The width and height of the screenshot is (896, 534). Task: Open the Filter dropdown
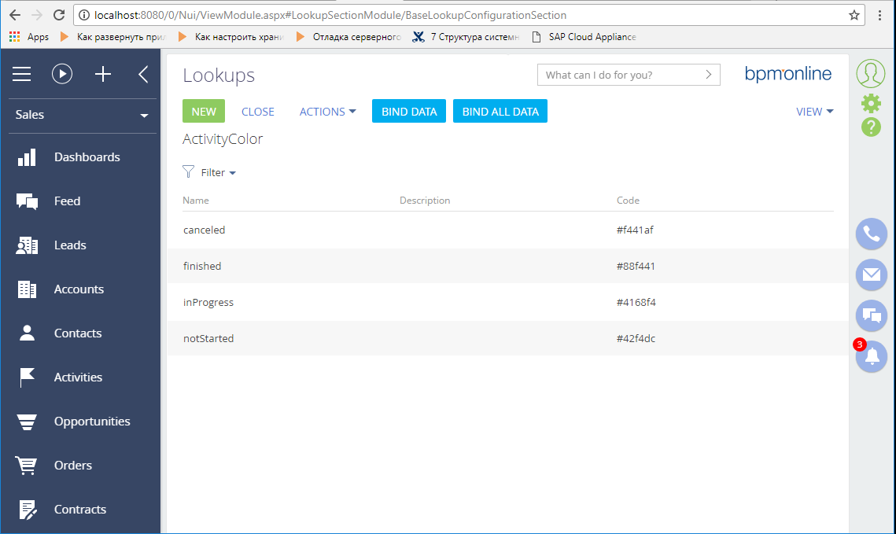click(x=218, y=172)
